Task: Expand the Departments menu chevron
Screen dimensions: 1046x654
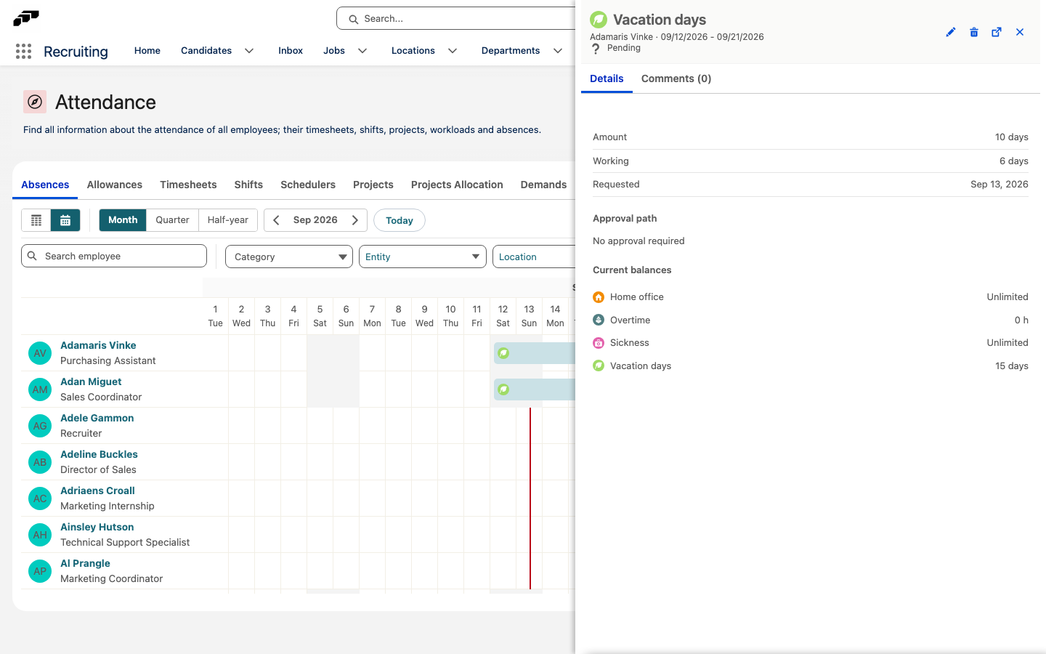Action: 558,51
